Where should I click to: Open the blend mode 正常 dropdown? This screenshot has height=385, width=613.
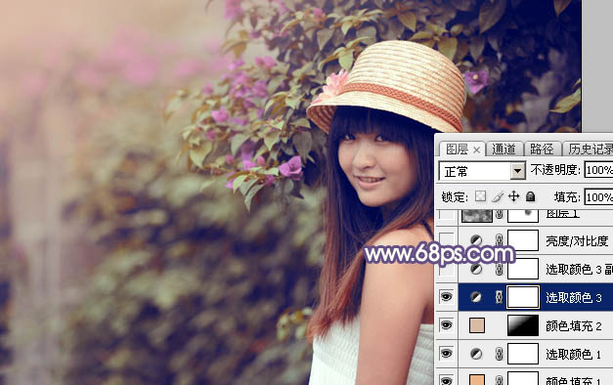[x=482, y=171]
